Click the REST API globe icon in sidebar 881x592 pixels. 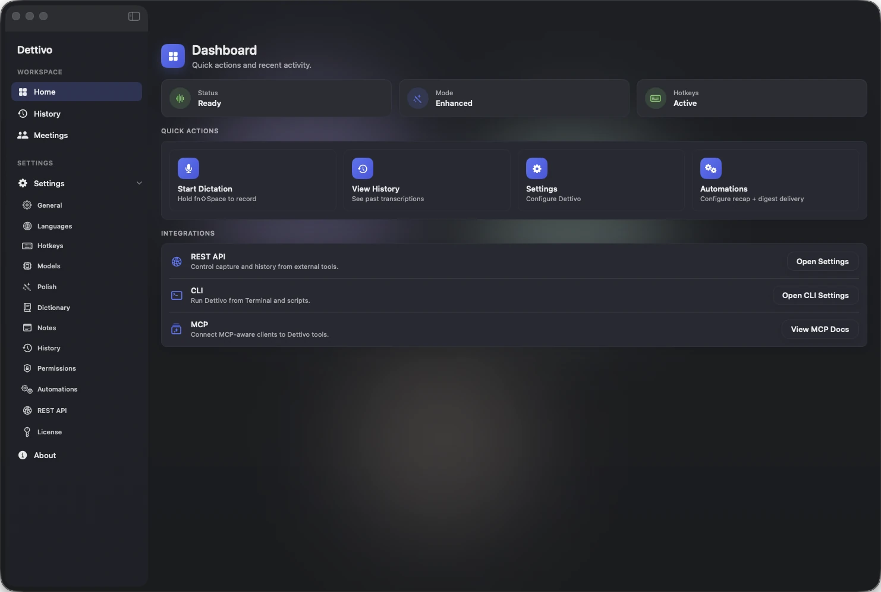click(27, 411)
